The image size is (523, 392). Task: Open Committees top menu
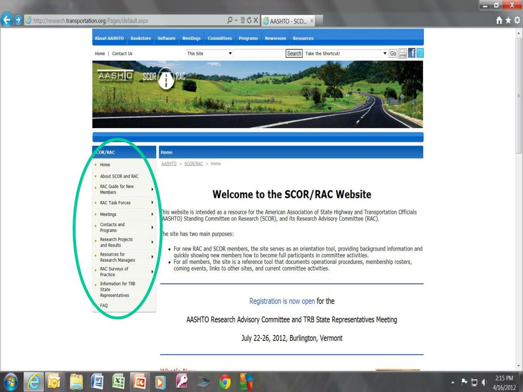[x=220, y=38]
